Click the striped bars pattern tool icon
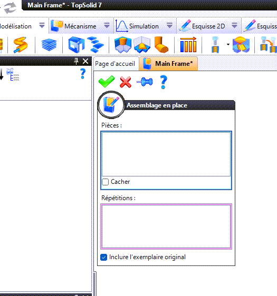The width and height of the screenshot is (277, 296). point(188,45)
